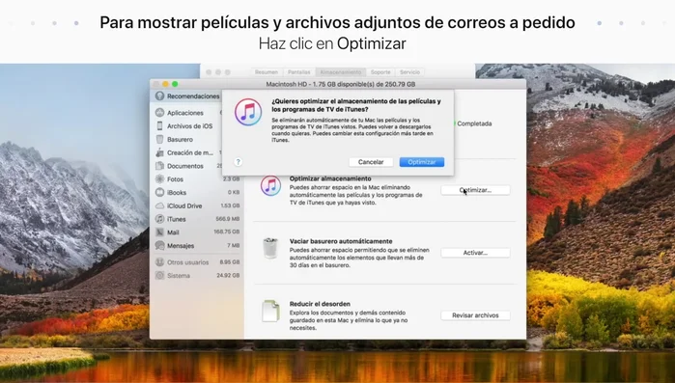Click the Revisar archivos button
Viewport: 675px width, 383px height.
click(x=475, y=315)
